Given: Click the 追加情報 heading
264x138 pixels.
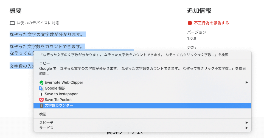Looking at the screenshot, I should point(199,11).
